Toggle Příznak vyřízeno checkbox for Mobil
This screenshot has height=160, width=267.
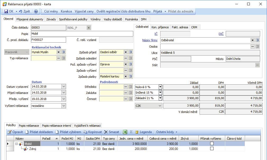tap(212, 144)
